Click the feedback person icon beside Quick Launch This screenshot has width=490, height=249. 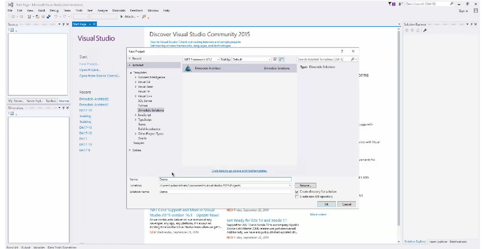[400, 4]
